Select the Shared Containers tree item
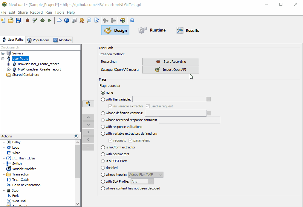The width and height of the screenshot is (303, 207). tap(25, 75)
